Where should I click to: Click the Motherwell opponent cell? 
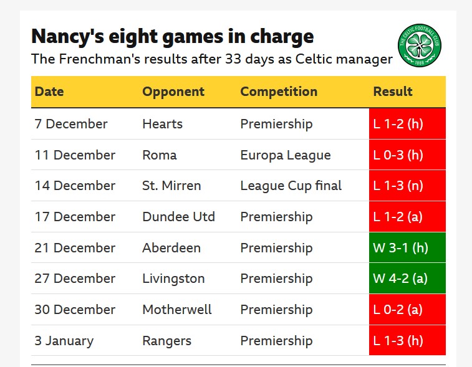tap(177, 310)
